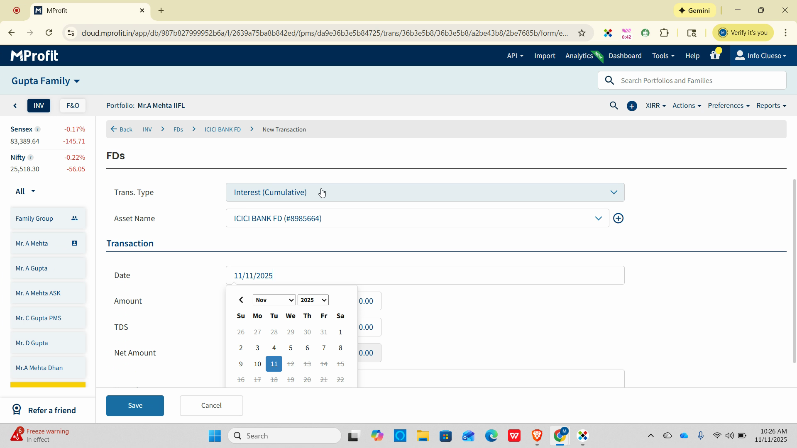Click the FDs breadcrumb link
The image size is (797, 448).
pyautogui.click(x=178, y=129)
